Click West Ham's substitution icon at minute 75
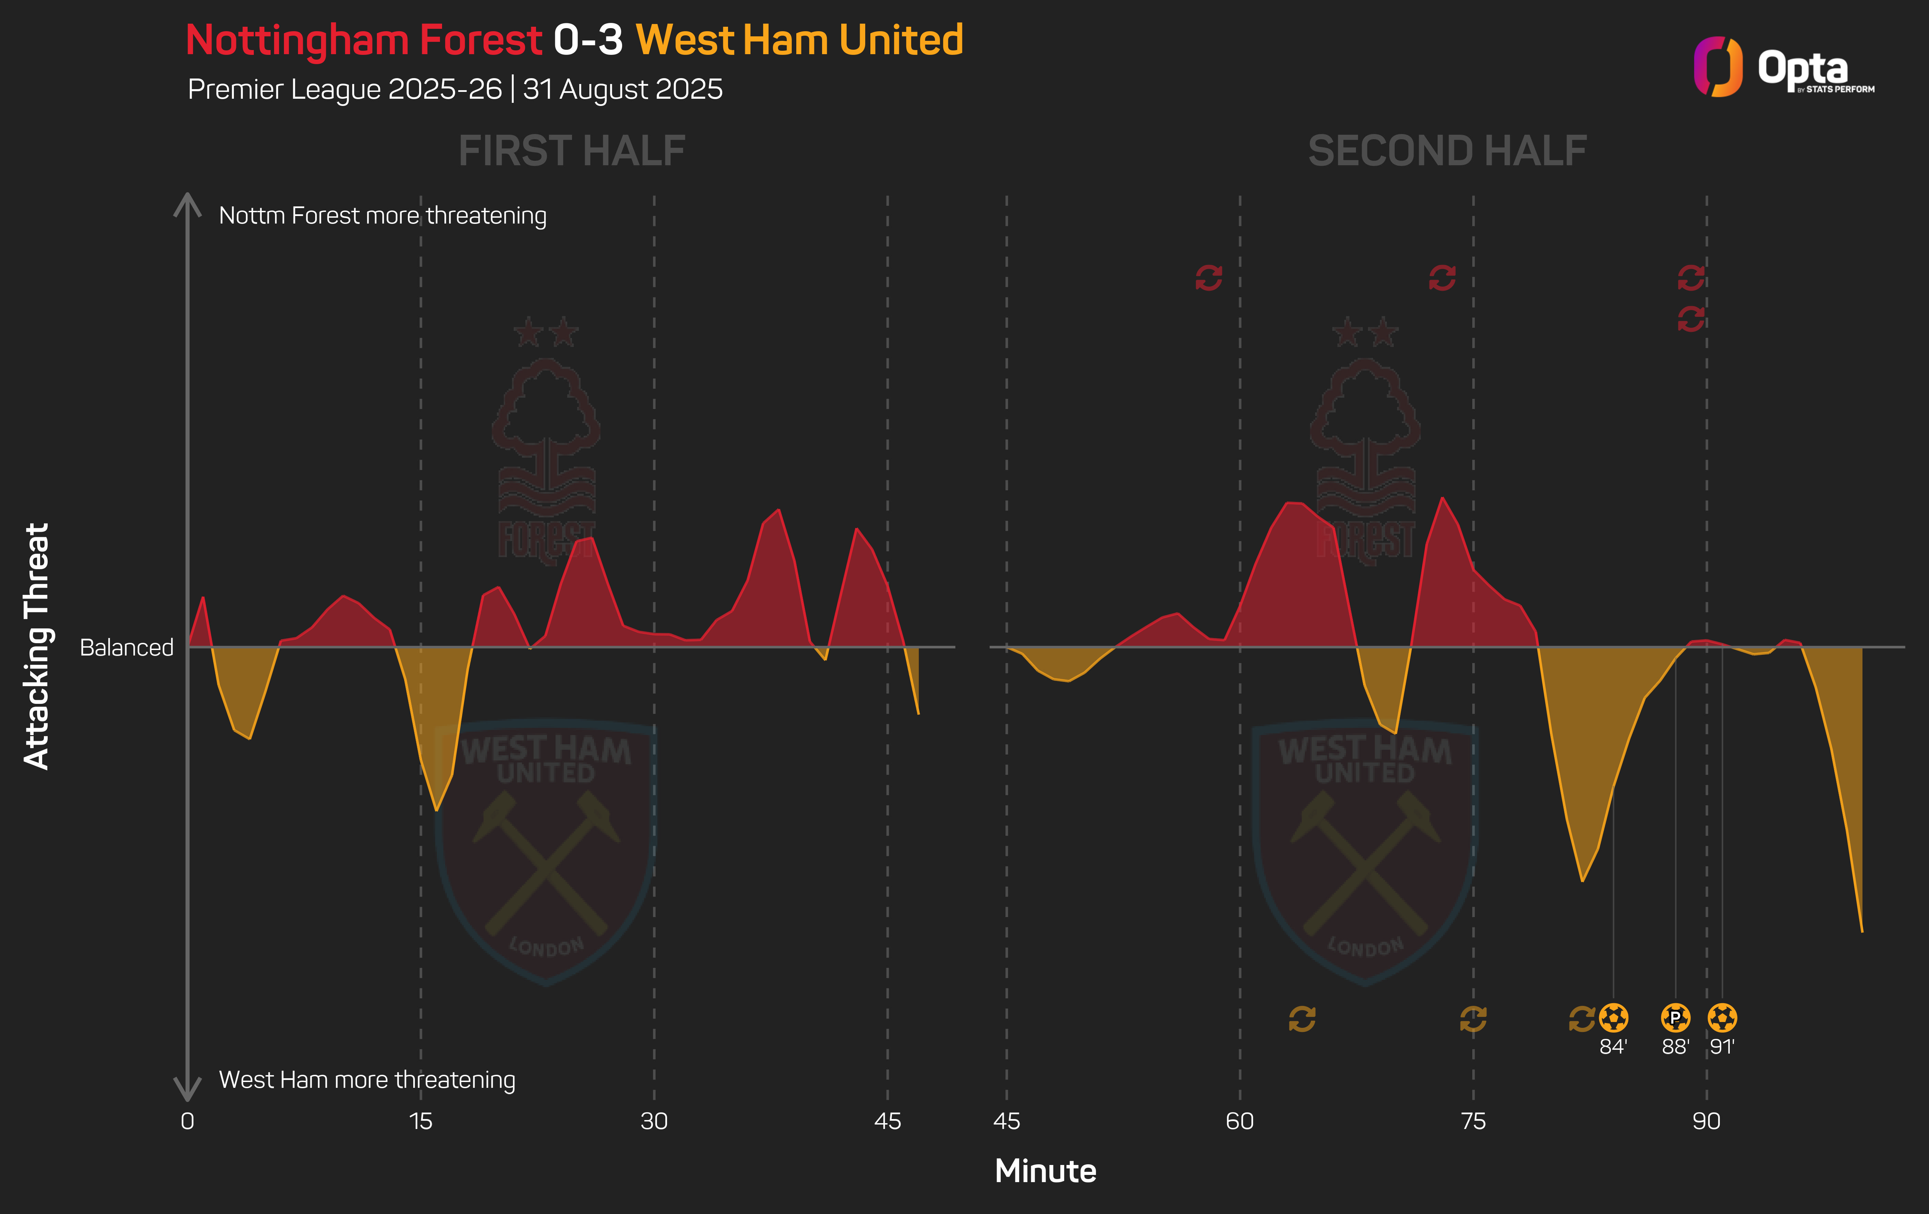The width and height of the screenshot is (1929, 1214). [1473, 1019]
